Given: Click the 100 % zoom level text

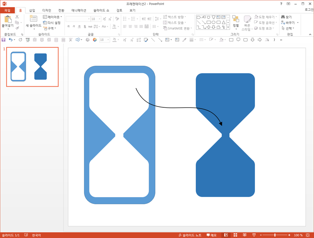Looking at the screenshot, I should pyautogui.click(x=298, y=235).
